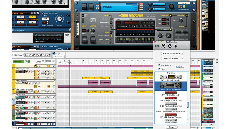Select the Pencil tool in the sequencer toolbar
This screenshot has height=129, width=230.
click(30, 55)
